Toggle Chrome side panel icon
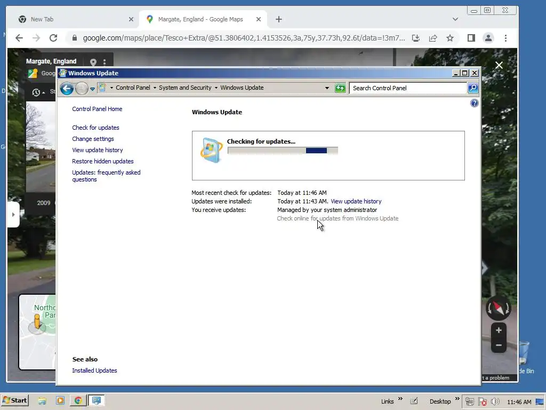546x410 pixels. (471, 38)
